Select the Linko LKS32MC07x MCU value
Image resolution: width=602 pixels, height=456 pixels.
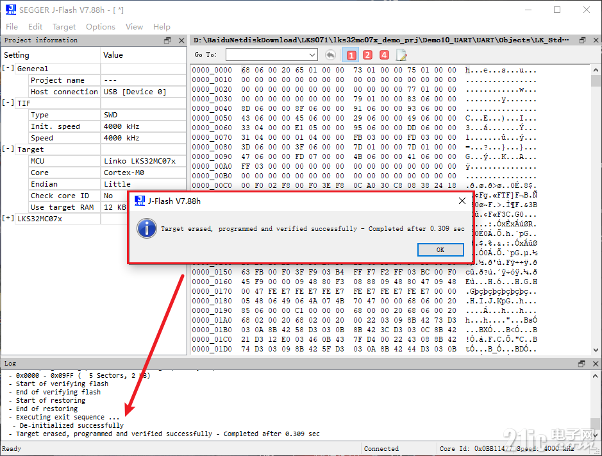pyautogui.click(x=140, y=160)
